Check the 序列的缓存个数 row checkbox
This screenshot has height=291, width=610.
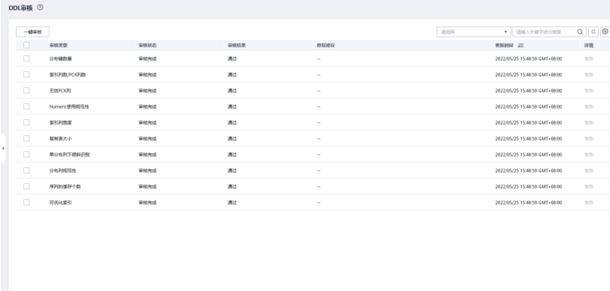click(x=27, y=186)
